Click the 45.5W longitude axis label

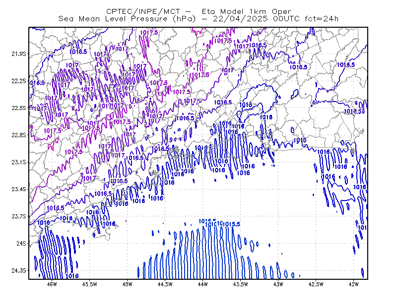click(90, 284)
